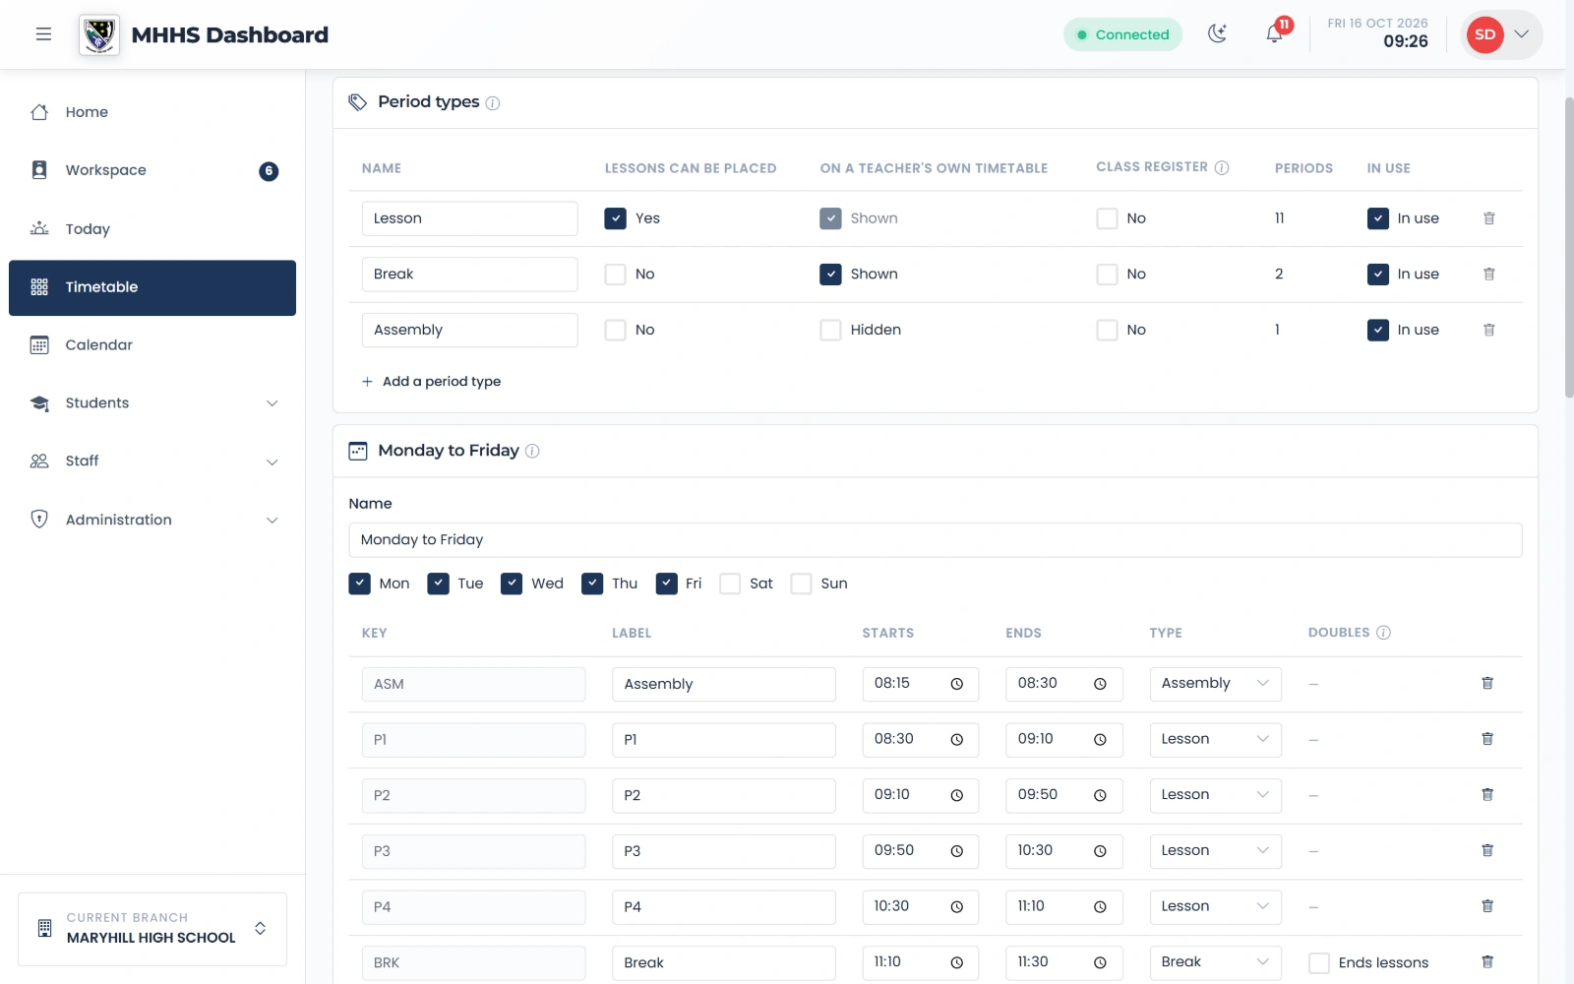This screenshot has height=984, width=1574.
Task: Toggle dark mode moon icon
Action: [x=1218, y=34]
